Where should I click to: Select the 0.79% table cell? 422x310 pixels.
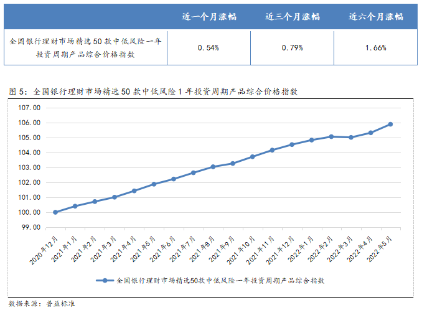click(292, 47)
